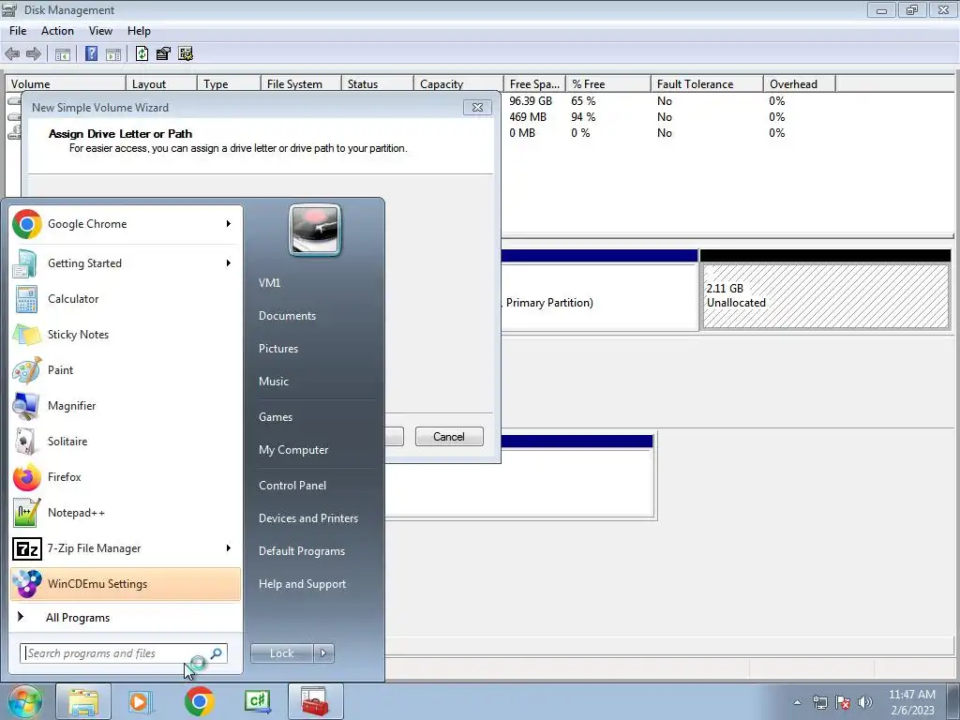Sort by Volume column header
Viewport: 960px width, 720px height.
tap(66, 83)
